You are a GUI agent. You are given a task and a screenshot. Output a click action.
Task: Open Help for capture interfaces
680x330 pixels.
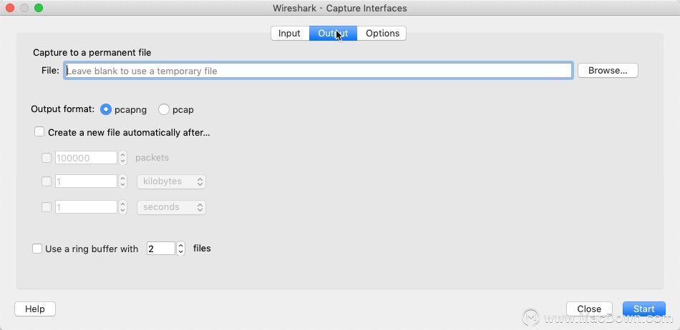coord(35,309)
